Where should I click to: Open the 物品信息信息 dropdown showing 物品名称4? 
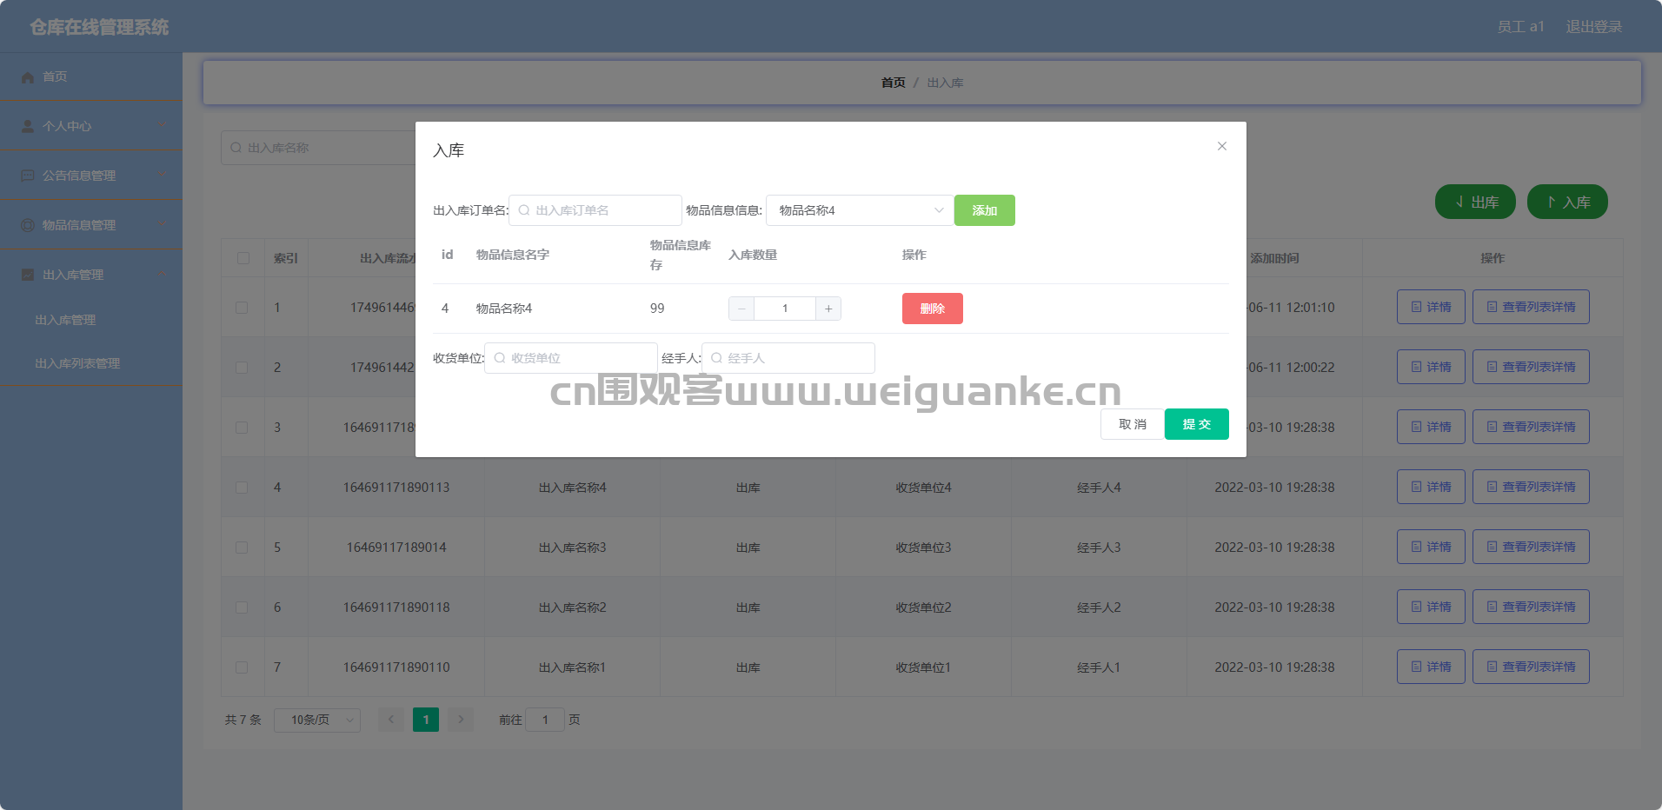[x=859, y=210]
